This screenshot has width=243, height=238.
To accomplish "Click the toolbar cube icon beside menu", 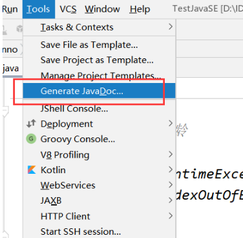I will [x=19, y=29].
